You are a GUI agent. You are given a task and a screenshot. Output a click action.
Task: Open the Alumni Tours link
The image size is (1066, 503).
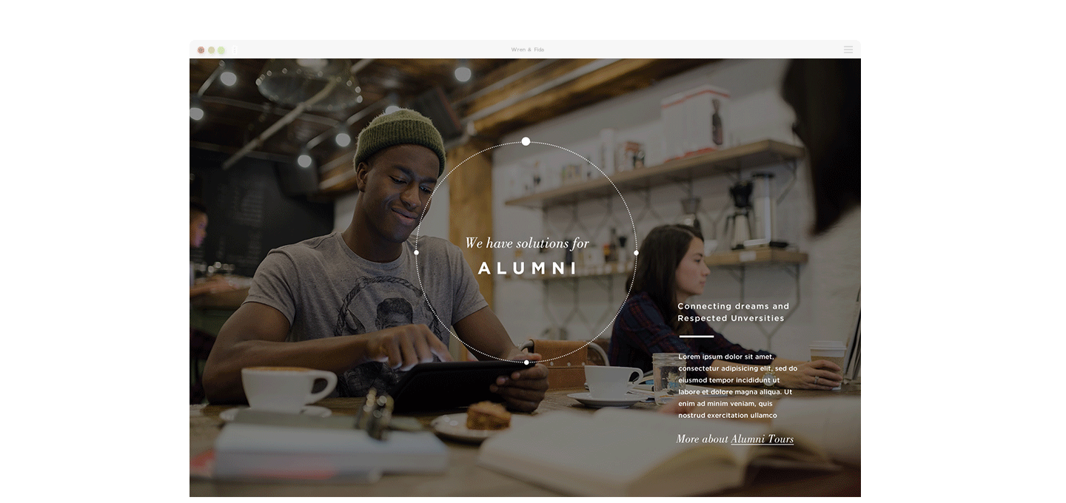pos(762,439)
